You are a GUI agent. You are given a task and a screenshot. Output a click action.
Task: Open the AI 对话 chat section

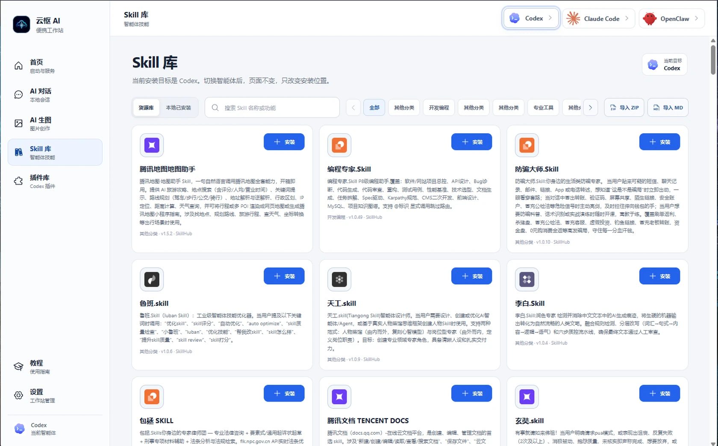pos(55,95)
